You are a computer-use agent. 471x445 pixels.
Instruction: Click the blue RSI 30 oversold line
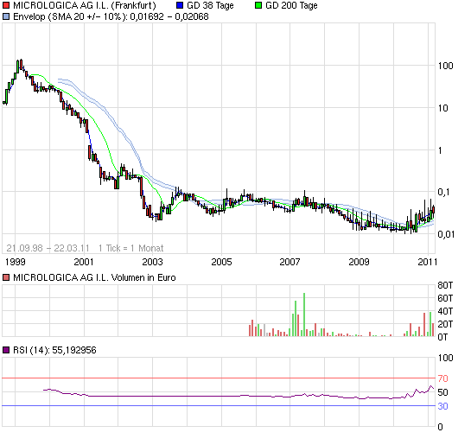[219, 405]
